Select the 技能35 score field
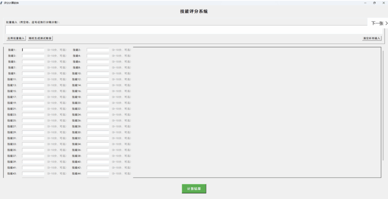 coord(33,150)
